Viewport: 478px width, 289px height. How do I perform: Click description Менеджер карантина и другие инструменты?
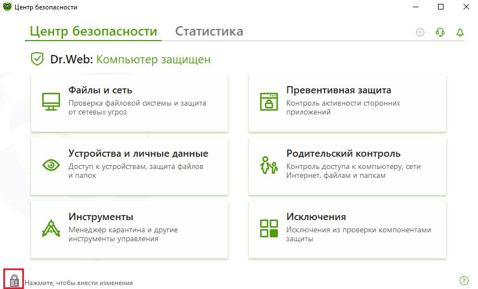(123, 234)
